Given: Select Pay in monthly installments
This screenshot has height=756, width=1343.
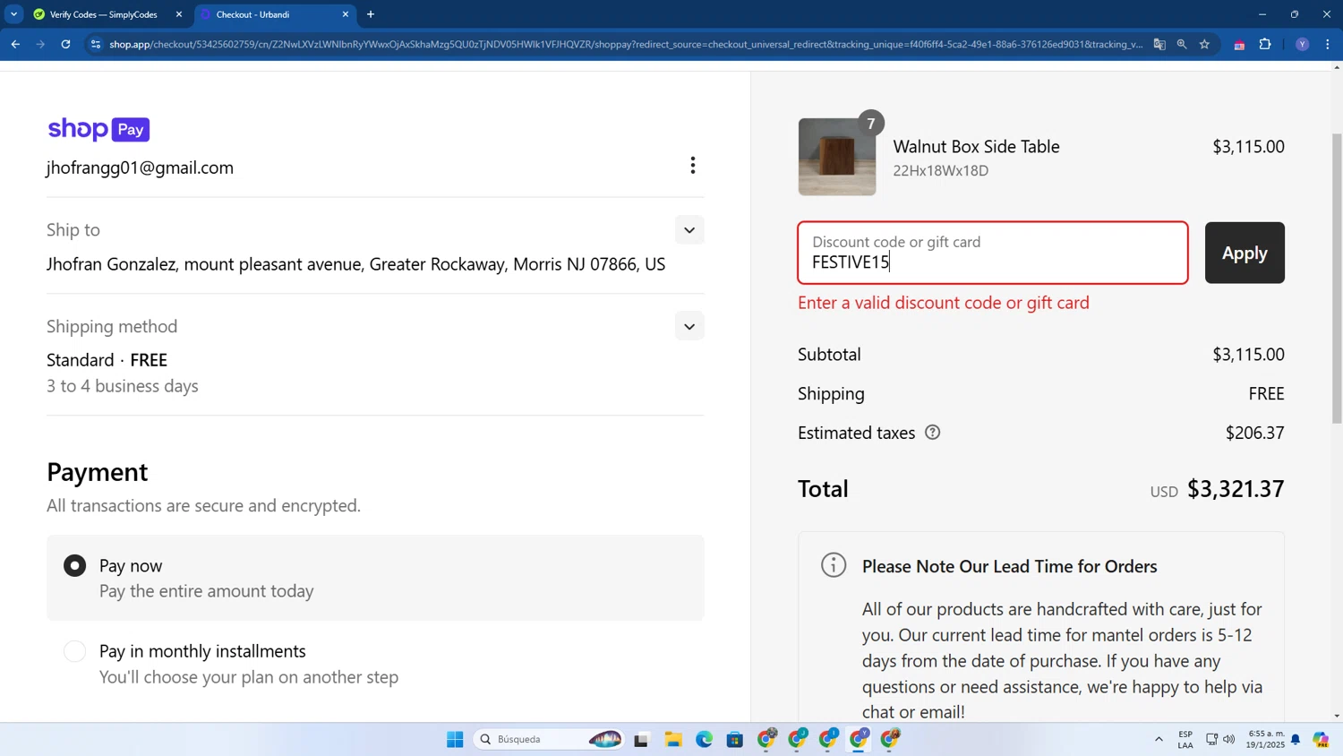Looking at the screenshot, I should [x=75, y=651].
